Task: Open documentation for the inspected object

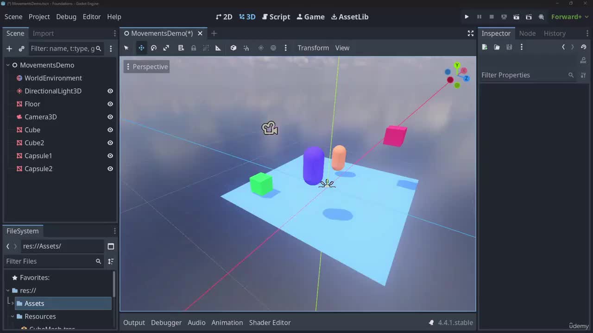Action: [583, 61]
